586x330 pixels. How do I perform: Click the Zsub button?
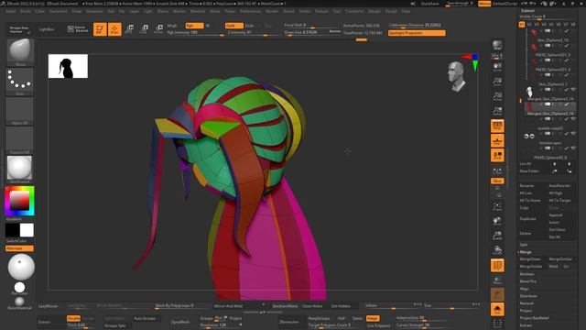250,26
